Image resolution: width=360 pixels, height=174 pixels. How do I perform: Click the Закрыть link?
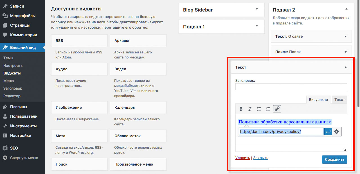(261, 158)
